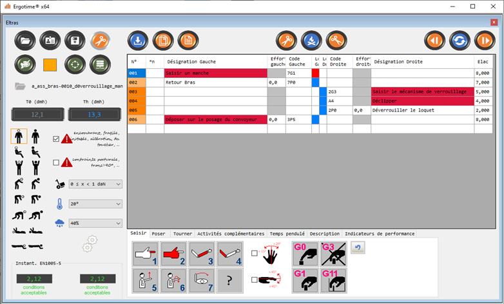Click the blue campfire icon
The height and width of the screenshot is (304, 504).
[x=311, y=41]
